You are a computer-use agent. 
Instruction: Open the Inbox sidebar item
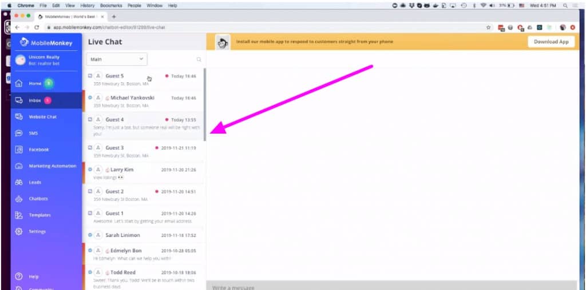[35, 100]
